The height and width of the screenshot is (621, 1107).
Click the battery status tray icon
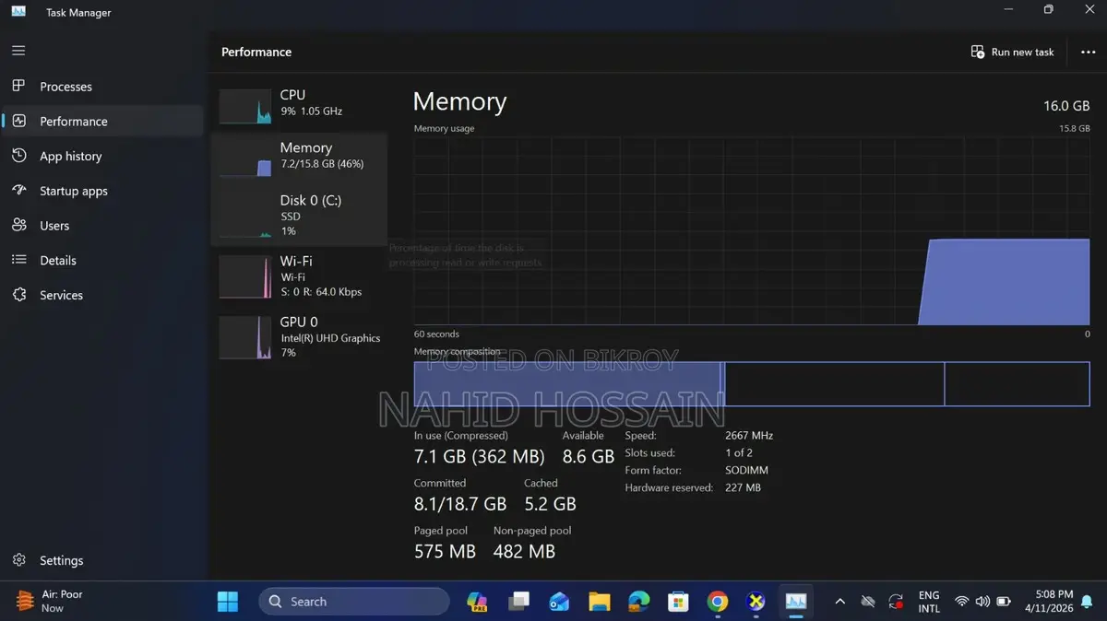tap(1004, 602)
